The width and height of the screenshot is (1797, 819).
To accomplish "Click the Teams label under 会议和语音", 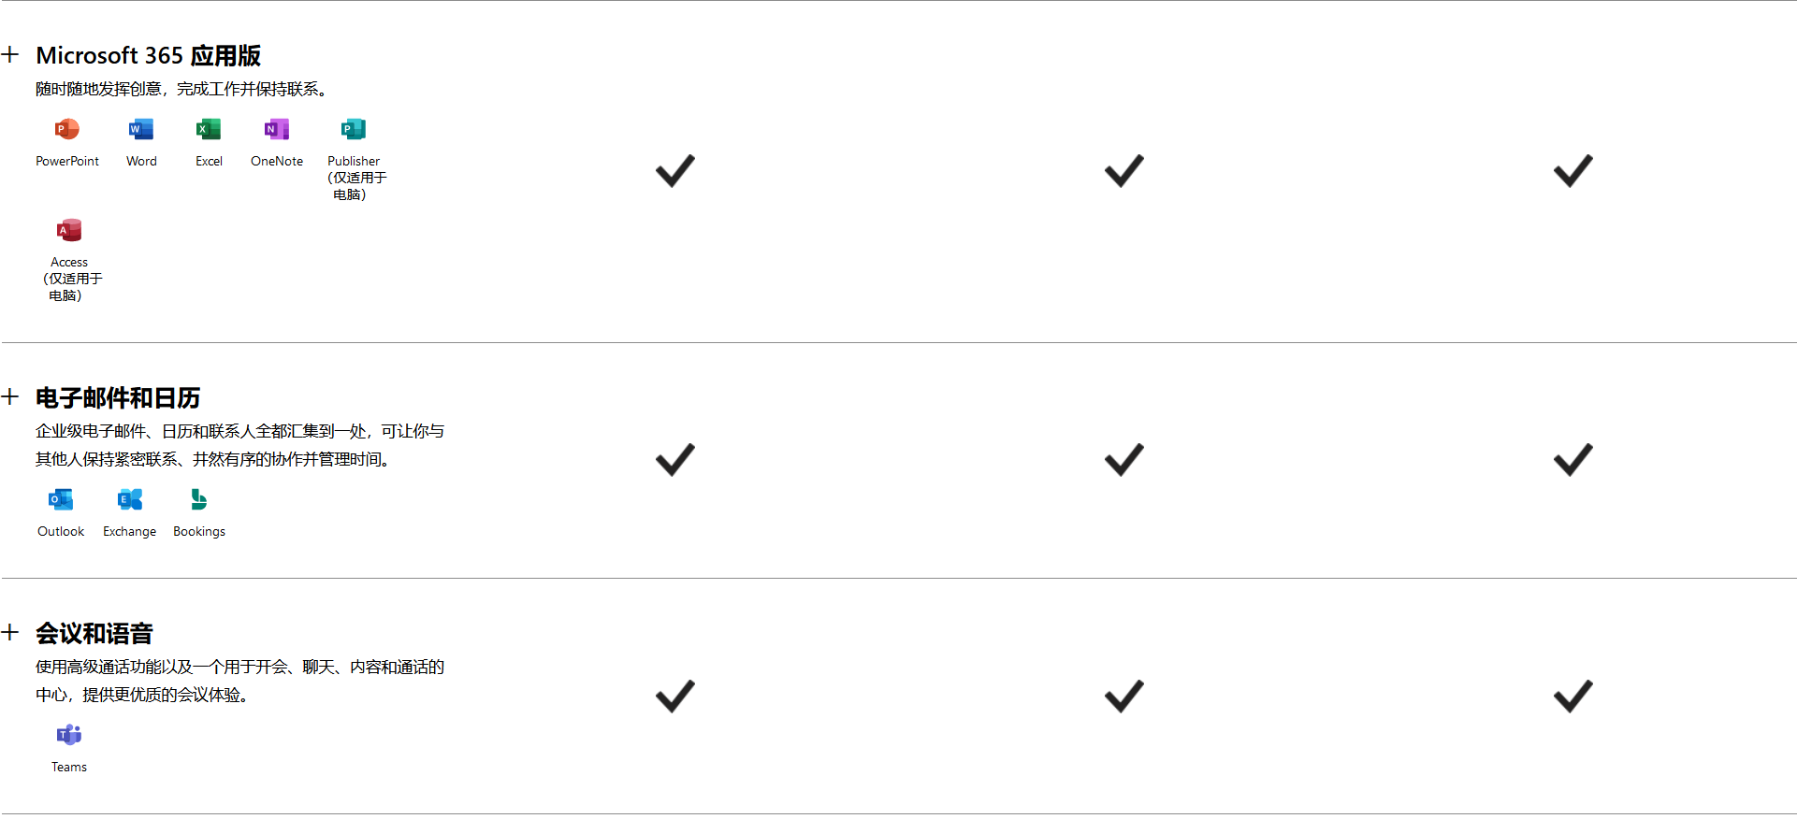I will [x=69, y=767].
